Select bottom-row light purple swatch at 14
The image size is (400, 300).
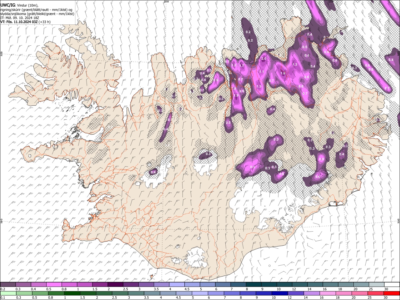(312, 293)
